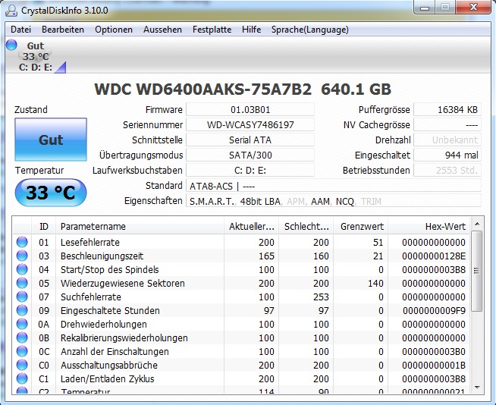496x405 pixels.
Task: Open the Sprache(Language) menu
Action: coord(310,30)
